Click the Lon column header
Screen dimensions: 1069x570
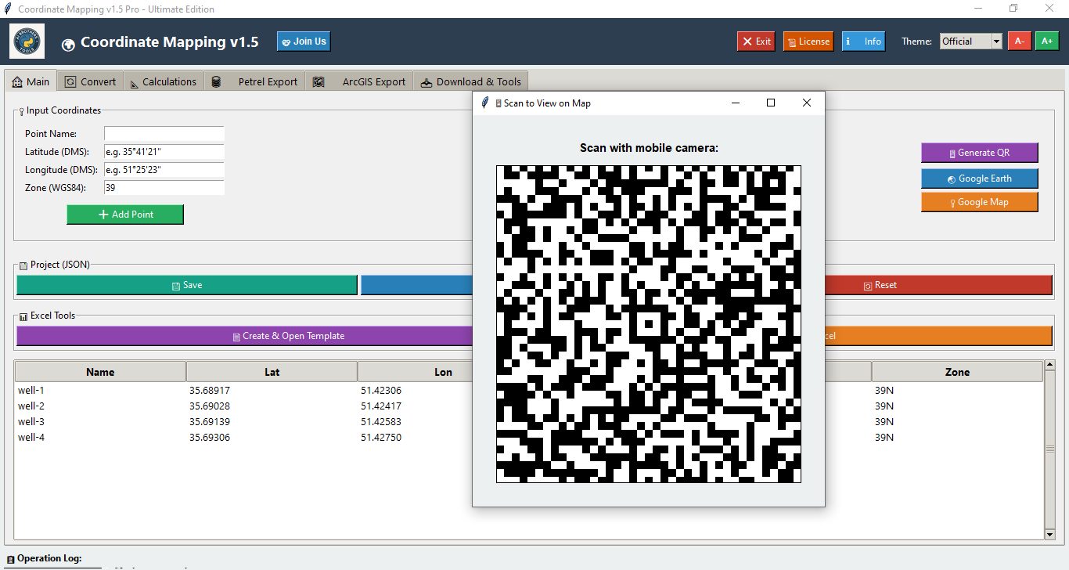(416, 372)
